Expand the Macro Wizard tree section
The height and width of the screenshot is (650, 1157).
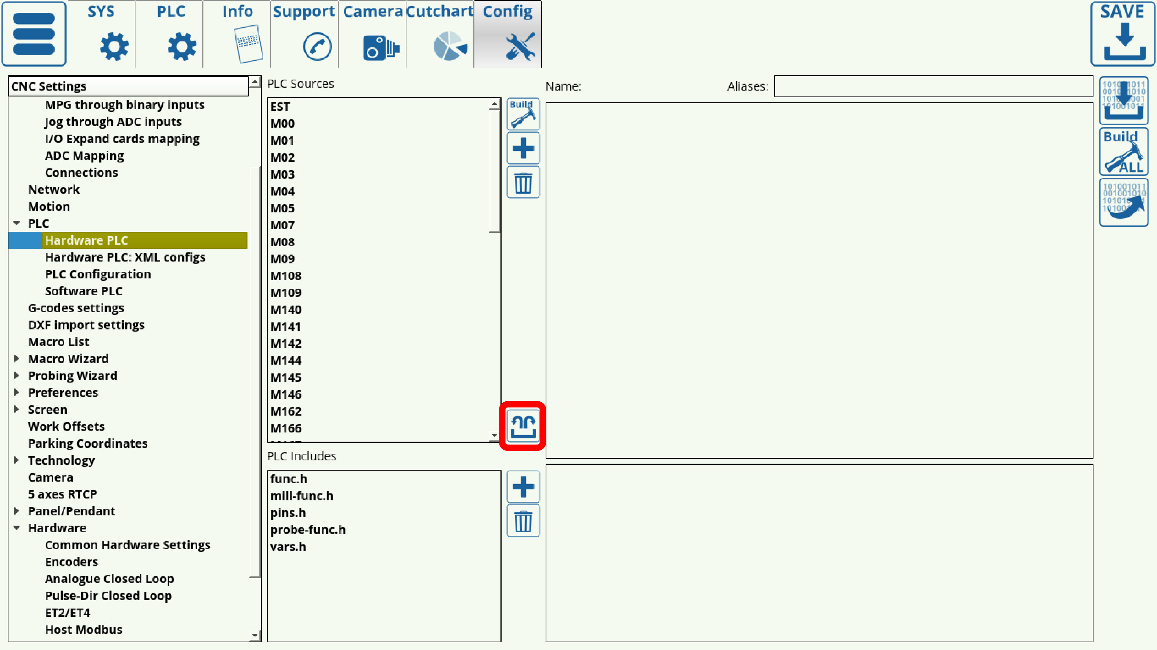point(17,358)
